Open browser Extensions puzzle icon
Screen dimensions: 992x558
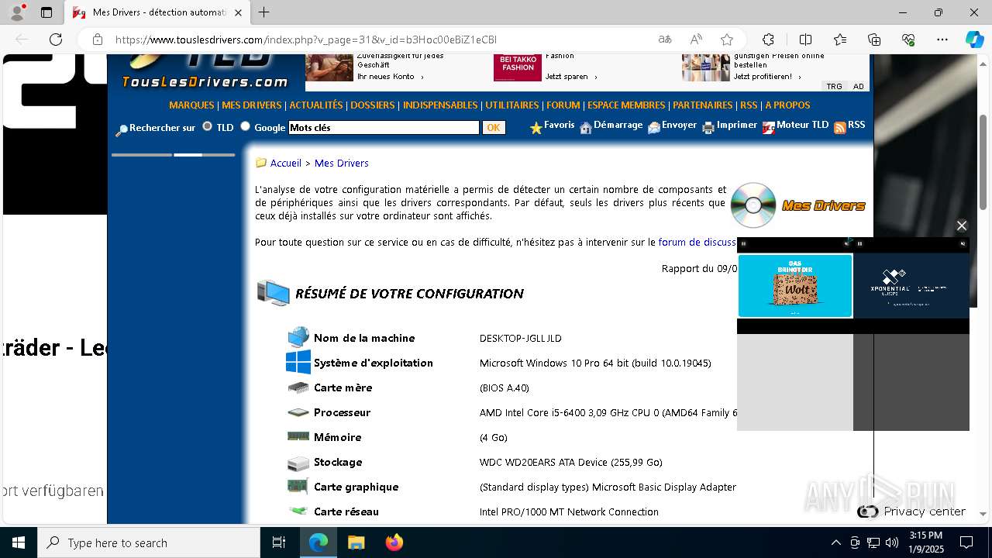pyautogui.click(x=768, y=40)
